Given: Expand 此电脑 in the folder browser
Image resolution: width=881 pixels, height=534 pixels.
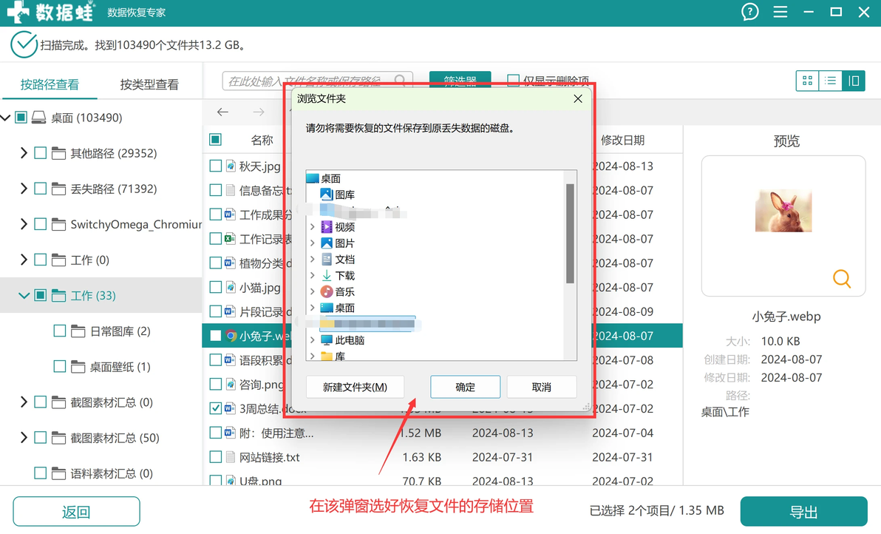Looking at the screenshot, I should (313, 340).
